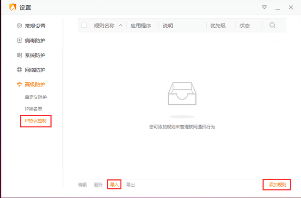Image resolution: width=301 pixels, height=198 pixels.
Task: Click the 编辑 button
Action: 82,185
